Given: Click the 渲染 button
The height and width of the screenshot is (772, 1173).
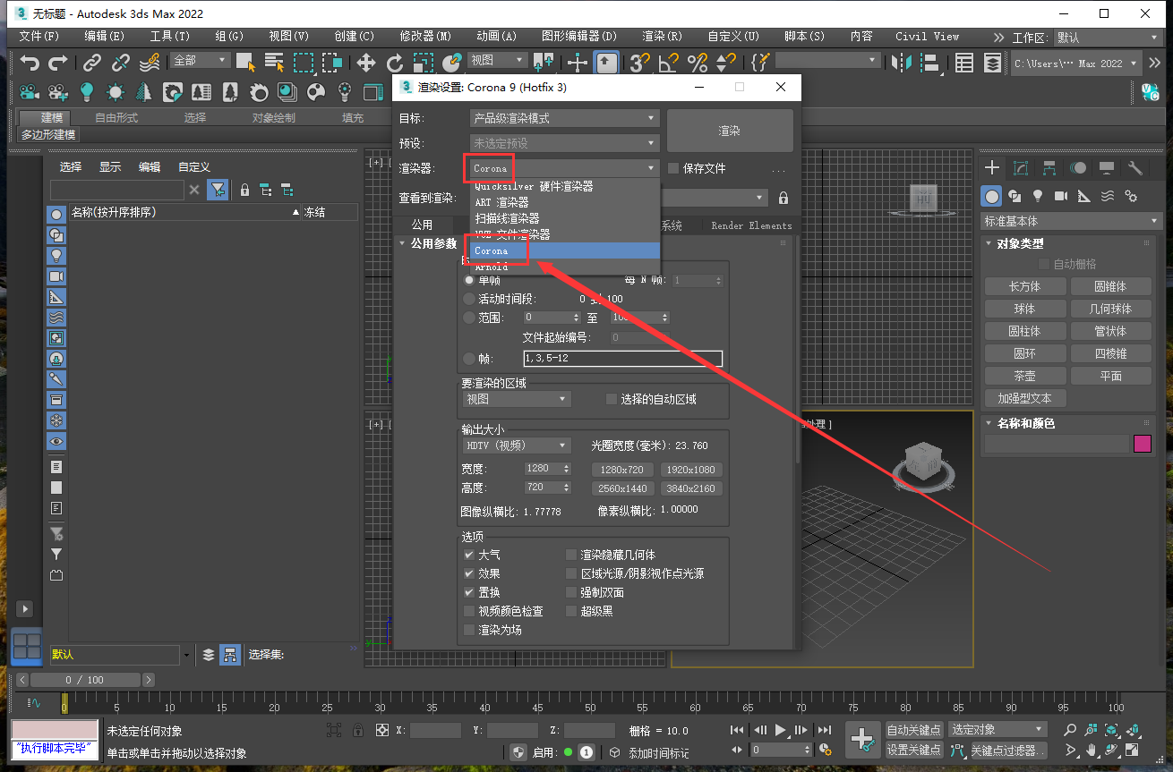Looking at the screenshot, I should click(x=730, y=131).
